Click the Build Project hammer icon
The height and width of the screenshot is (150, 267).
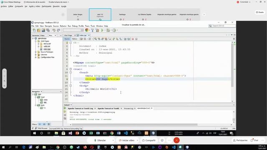point(93,30)
